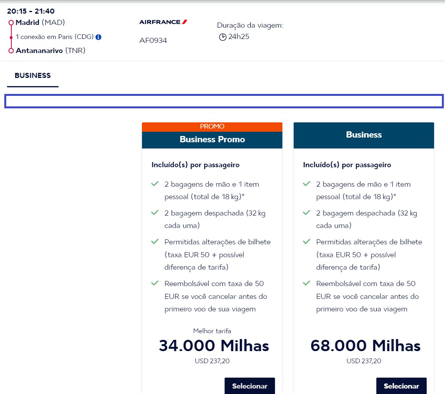445x394 pixels.
Task: Click flight number AF0934
Action: [153, 40]
